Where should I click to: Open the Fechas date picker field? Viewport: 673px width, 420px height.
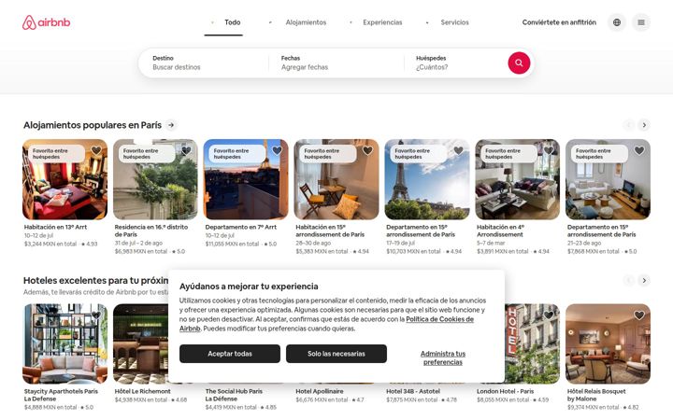pos(336,63)
